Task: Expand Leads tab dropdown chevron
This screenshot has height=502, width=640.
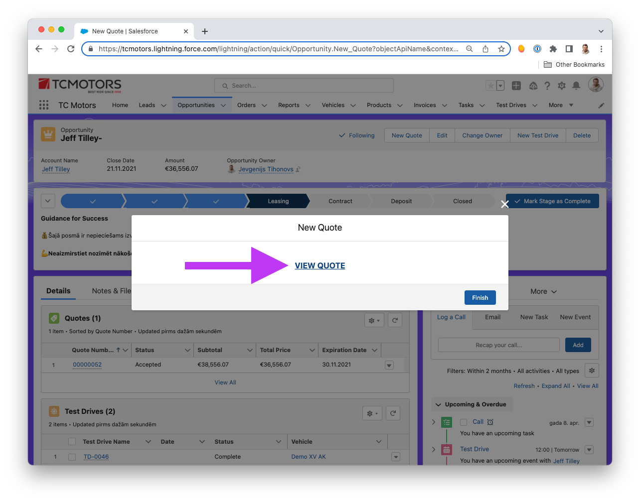Action: (x=163, y=106)
